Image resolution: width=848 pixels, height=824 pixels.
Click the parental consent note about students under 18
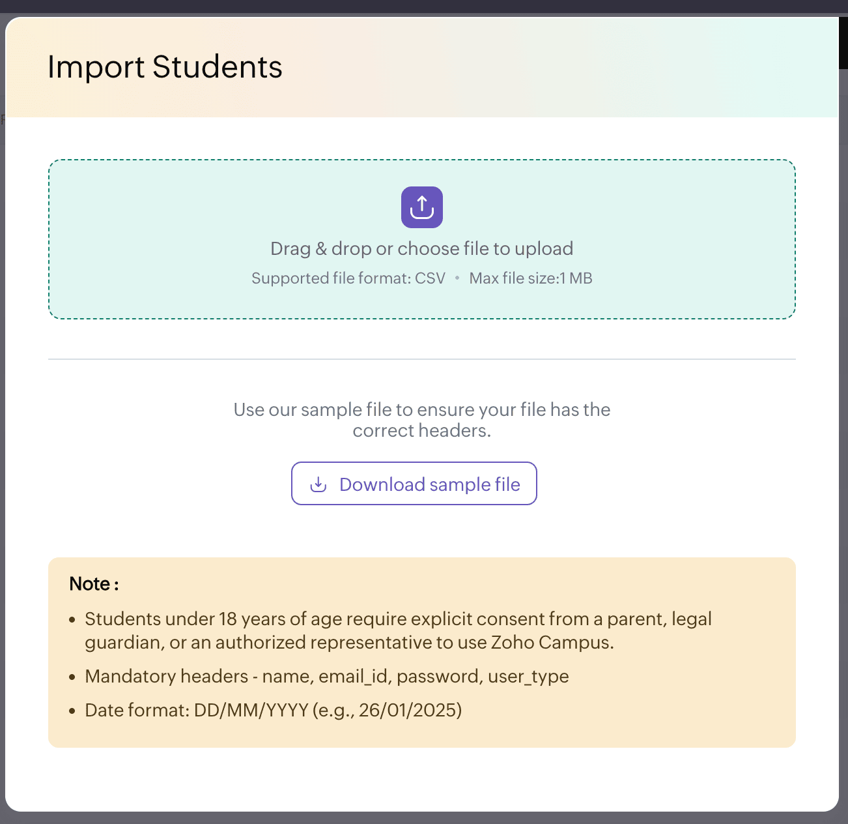coord(398,630)
